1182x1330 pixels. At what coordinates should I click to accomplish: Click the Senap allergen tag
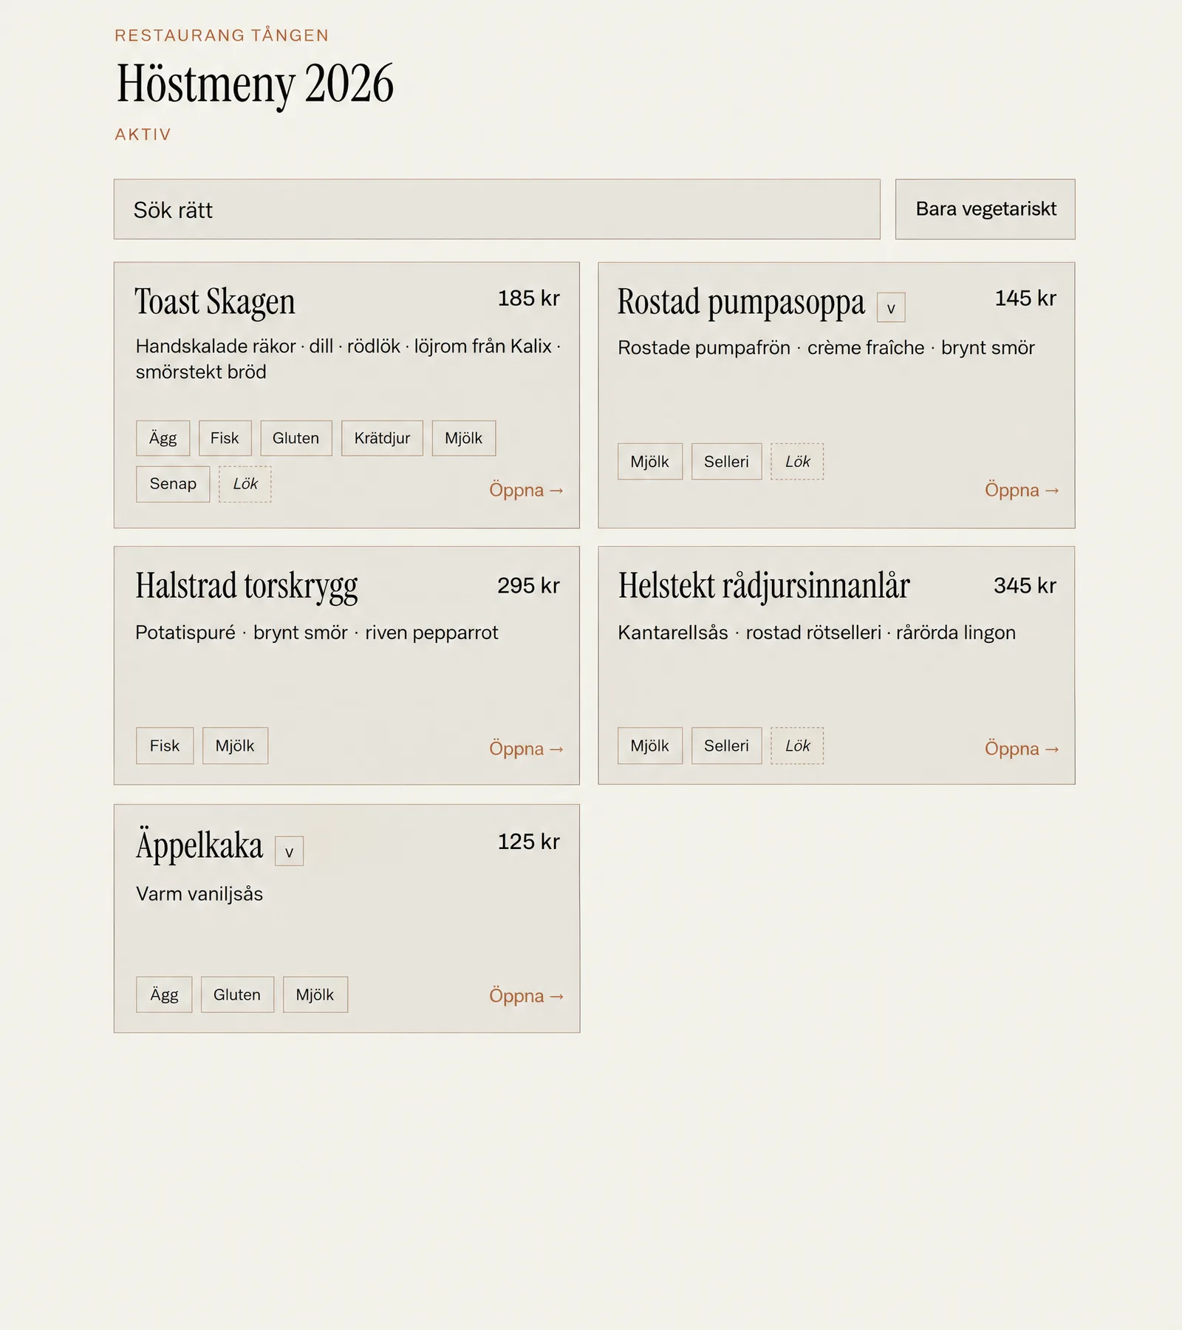pyautogui.click(x=173, y=484)
